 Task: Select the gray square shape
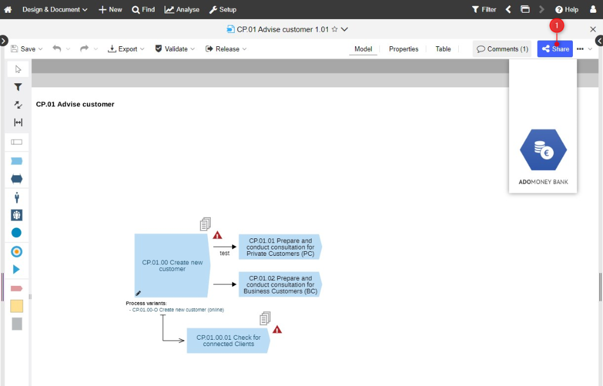[x=17, y=323]
